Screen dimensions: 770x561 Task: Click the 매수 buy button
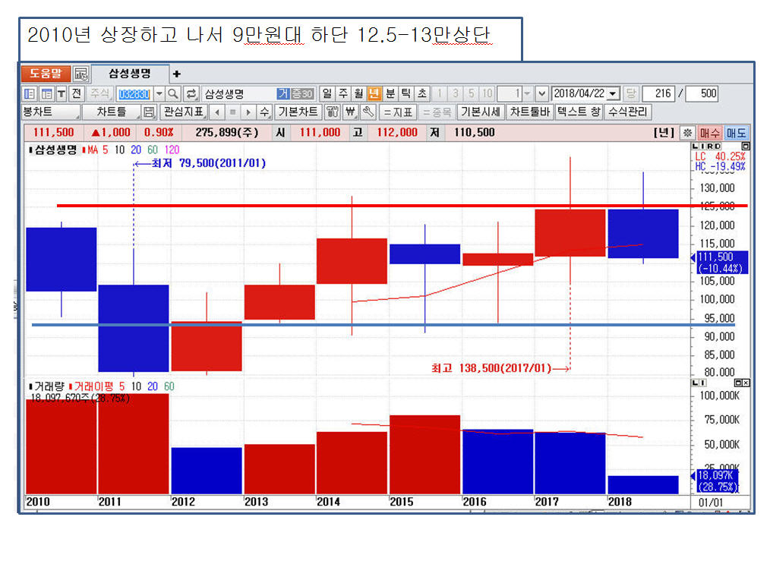(710, 132)
